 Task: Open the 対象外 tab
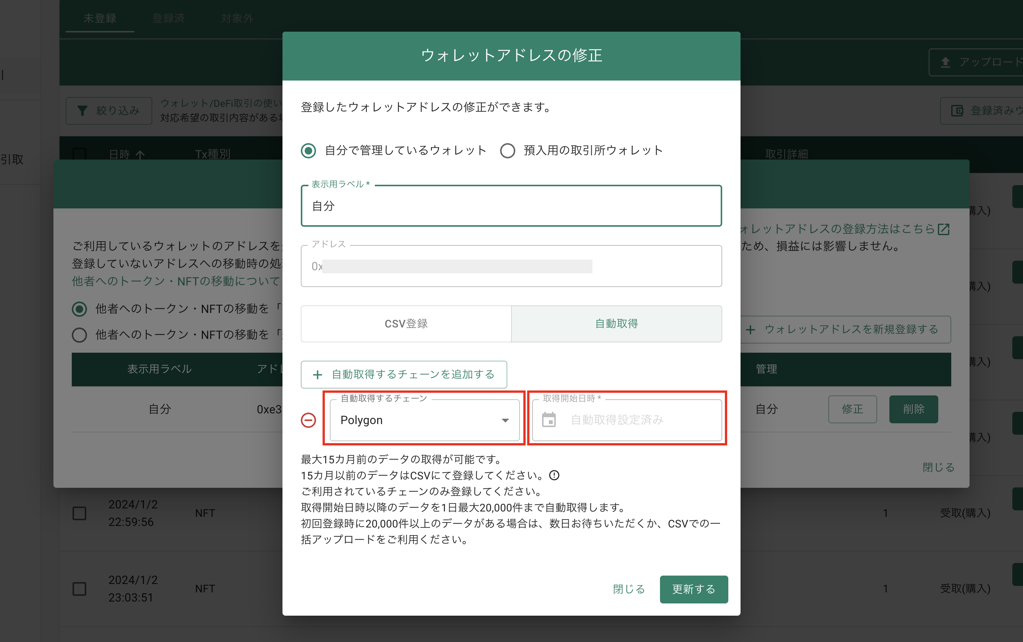pos(237,18)
